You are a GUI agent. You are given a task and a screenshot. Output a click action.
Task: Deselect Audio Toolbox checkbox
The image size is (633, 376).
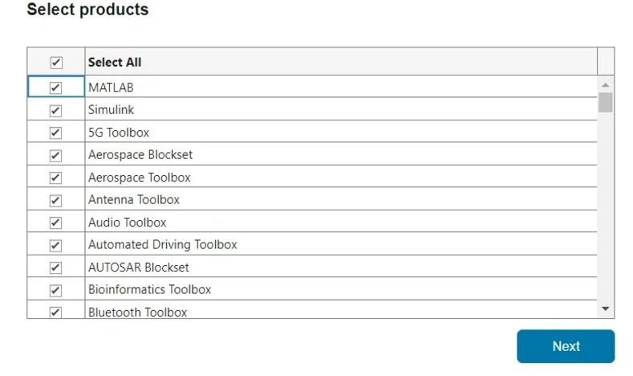point(56,223)
